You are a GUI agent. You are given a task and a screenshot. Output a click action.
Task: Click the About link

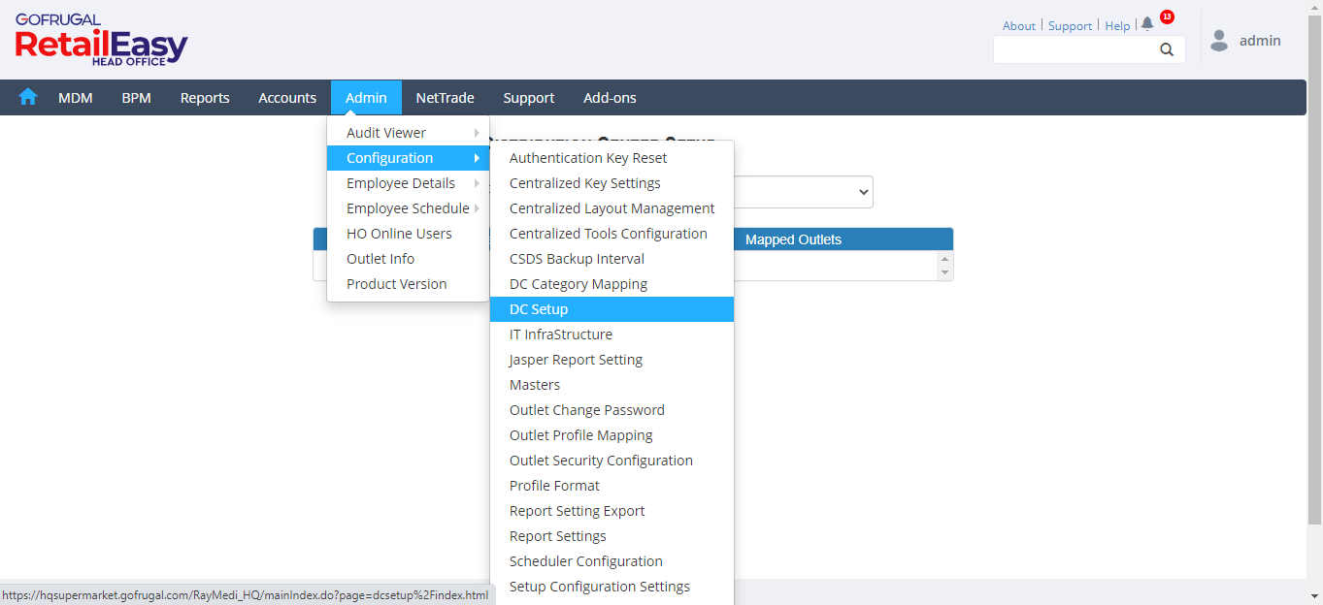(1019, 26)
